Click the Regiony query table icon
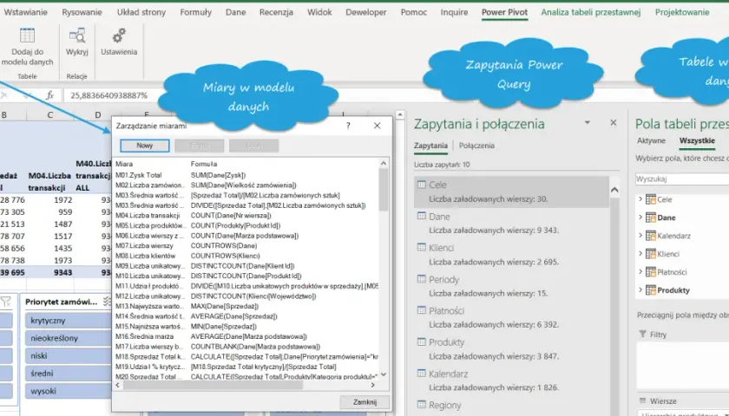729x416 pixels. (421, 404)
